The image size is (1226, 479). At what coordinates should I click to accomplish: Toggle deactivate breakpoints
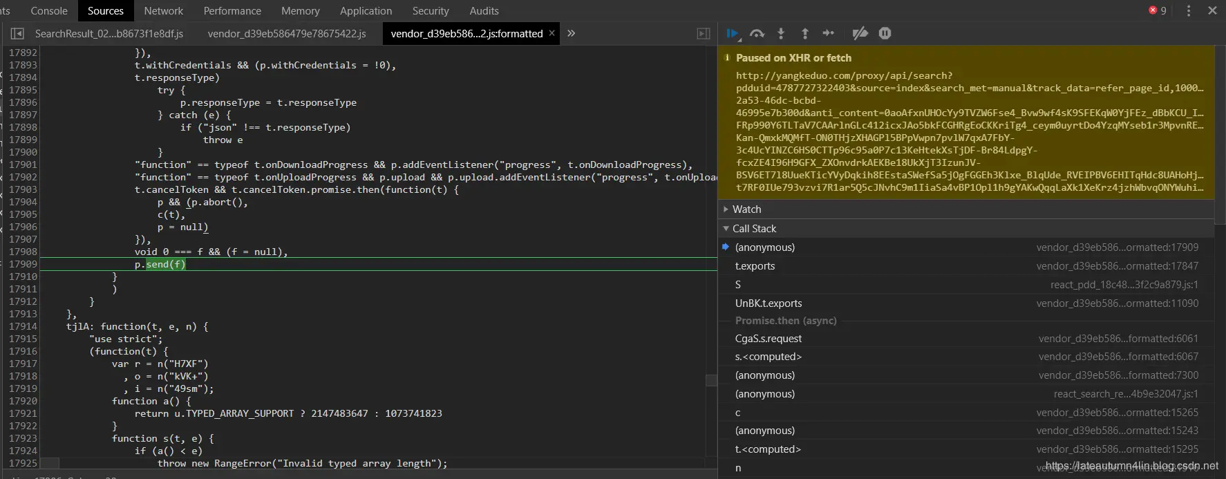[860, 33]
